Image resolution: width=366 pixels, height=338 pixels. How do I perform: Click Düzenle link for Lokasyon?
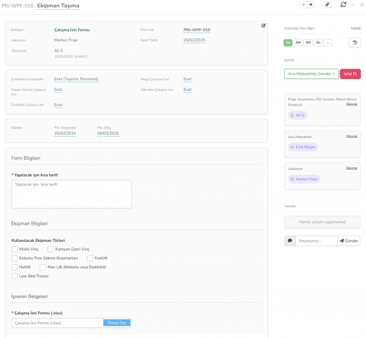pos(351,168)
